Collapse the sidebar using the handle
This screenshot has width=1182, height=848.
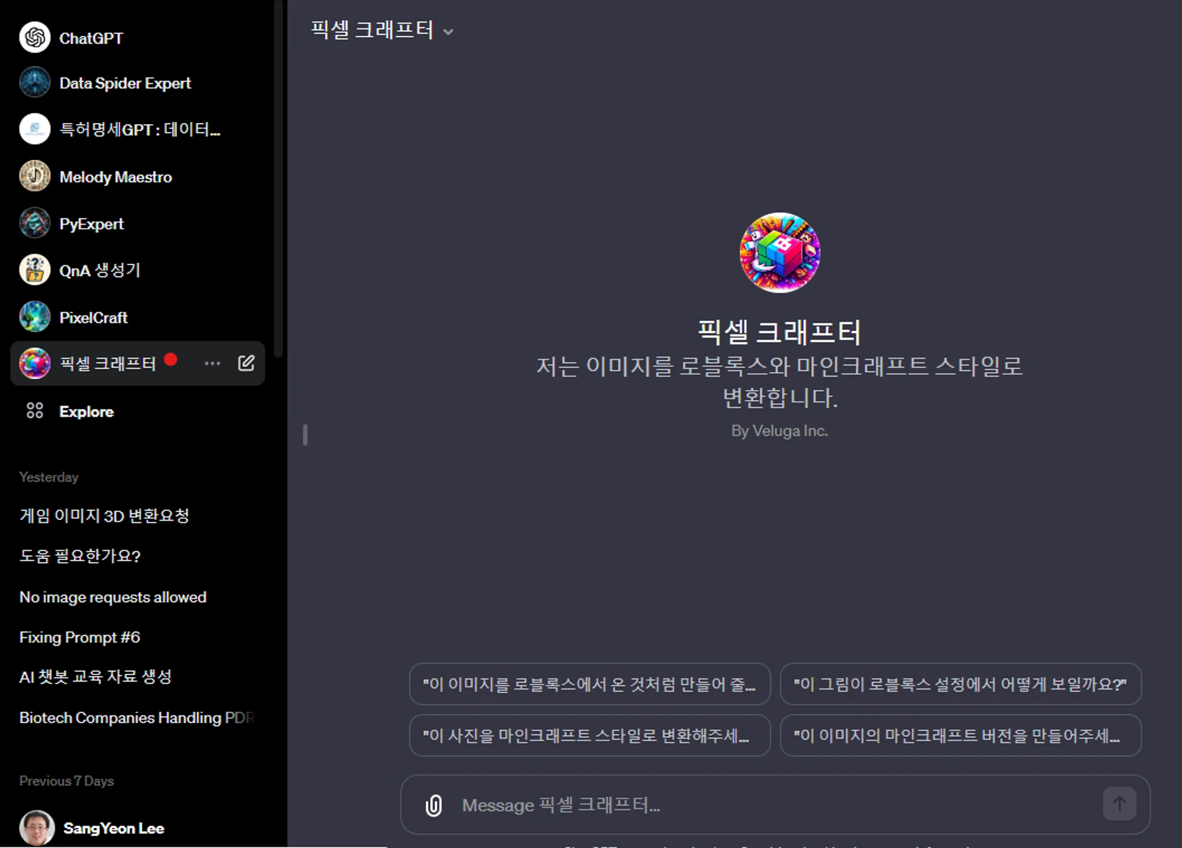click(305, 435)
